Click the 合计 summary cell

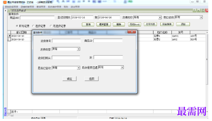coord(21,112)
